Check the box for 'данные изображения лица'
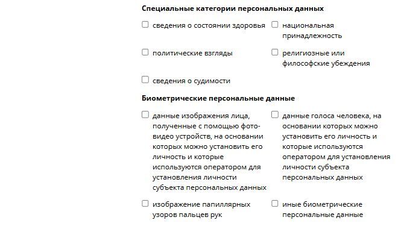The width and height of the screenshot is (410, 226). 145,115
